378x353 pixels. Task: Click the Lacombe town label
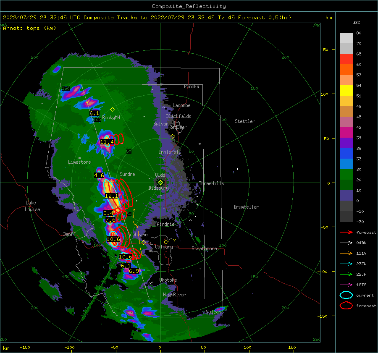tap(181, 105)
